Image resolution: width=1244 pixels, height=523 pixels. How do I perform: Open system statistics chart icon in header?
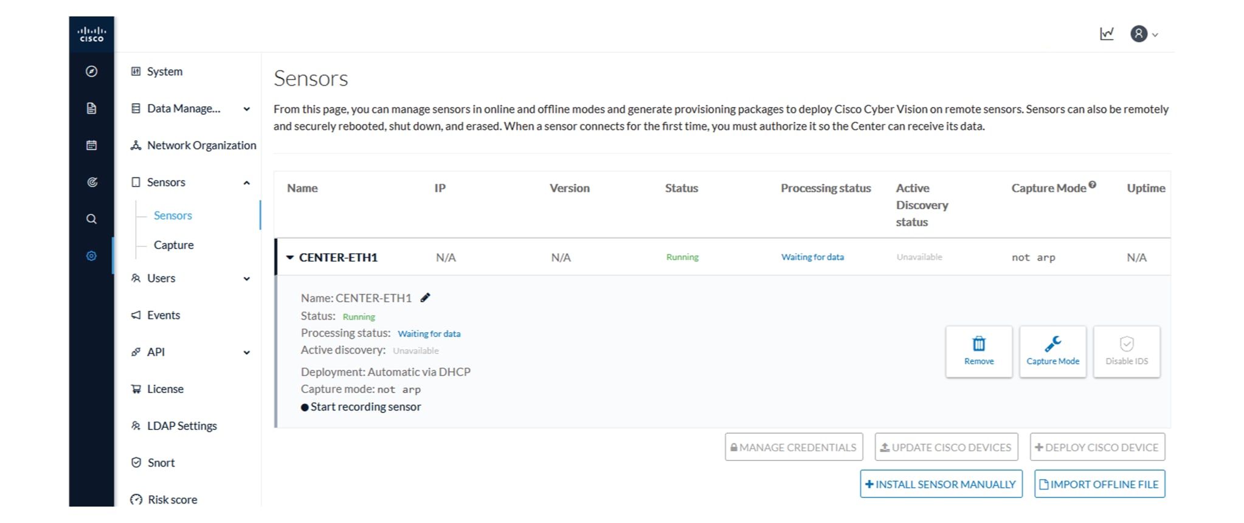(1107, 34)
